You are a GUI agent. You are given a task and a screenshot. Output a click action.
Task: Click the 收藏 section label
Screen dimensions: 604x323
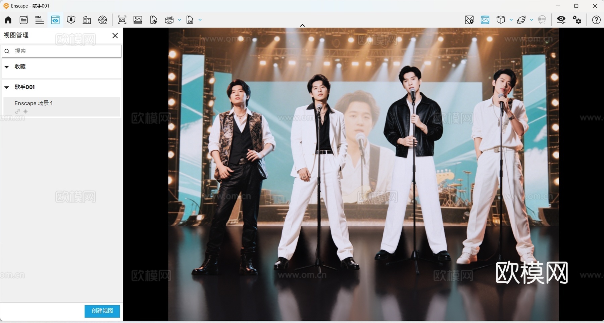coord(20,66)
